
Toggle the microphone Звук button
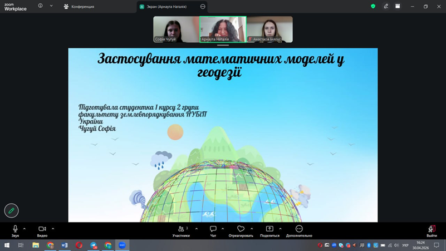click(x=15, y=231)
